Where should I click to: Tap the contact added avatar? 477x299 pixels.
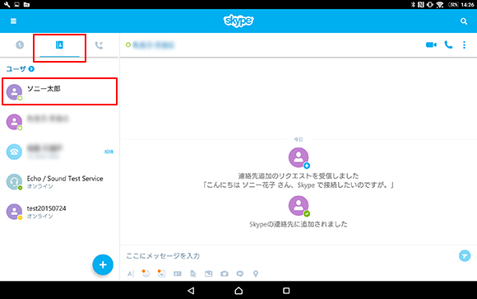pos(299,206)
